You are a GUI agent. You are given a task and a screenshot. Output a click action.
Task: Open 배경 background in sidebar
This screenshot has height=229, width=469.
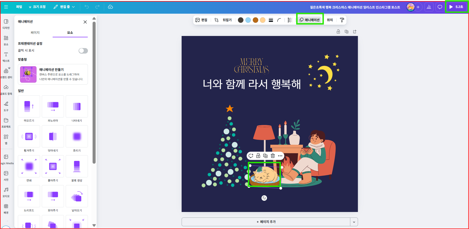click(x=6, y=209)
